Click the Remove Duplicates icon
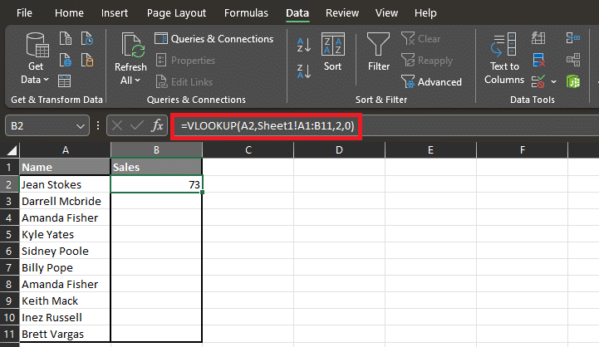Viewport: 599px width, 347px height. coord(538,60)
